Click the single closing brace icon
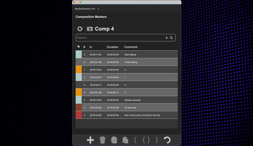Screen dimensions: 253x146 click(156, 140)
